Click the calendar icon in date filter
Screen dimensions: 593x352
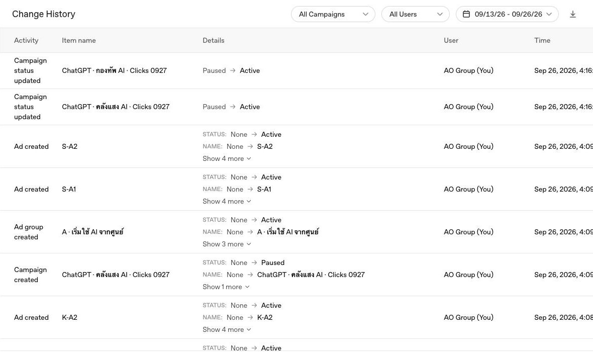(x=466, y=15)
